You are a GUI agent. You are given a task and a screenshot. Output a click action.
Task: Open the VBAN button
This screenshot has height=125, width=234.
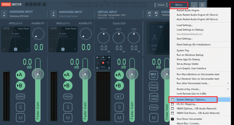tap(161, 5)
